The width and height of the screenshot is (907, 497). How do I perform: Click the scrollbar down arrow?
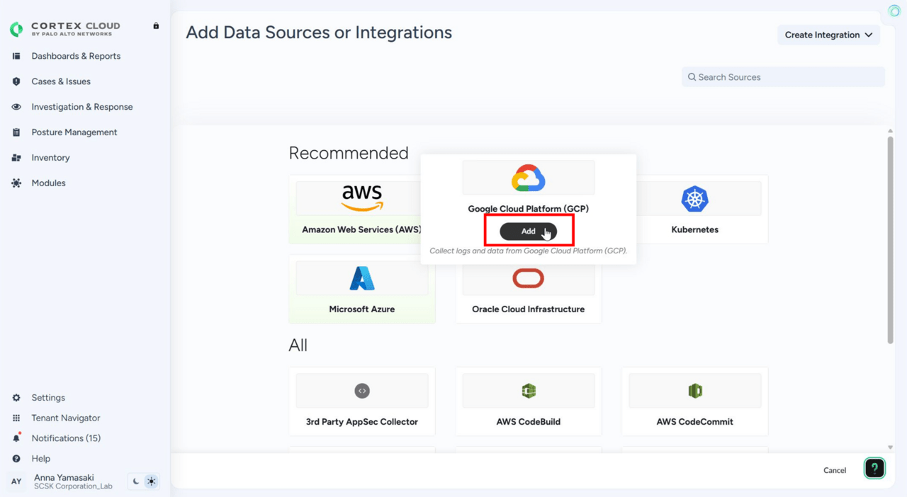click(891, 447)
